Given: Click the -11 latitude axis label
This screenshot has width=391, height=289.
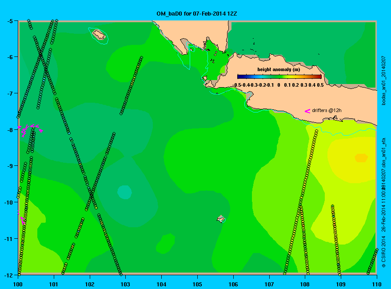Looking at the screenshot, I should tap(8, 239).
